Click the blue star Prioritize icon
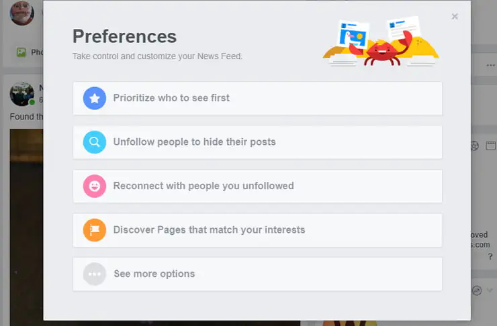This screenshot has height=326, width=497. 95,99
